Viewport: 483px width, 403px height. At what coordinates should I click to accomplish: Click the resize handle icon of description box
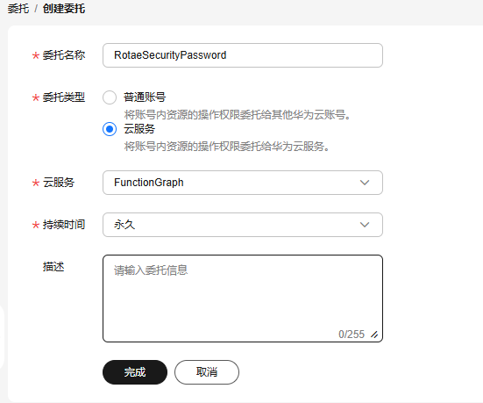[x=374, y=335]
